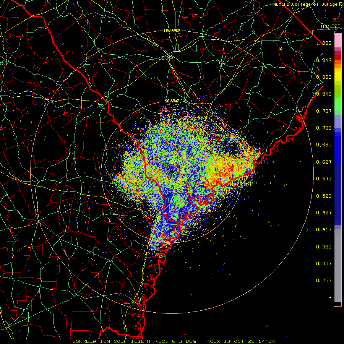
Task: Click the 0.947 value on the color scale
Action: pos(324,60)
